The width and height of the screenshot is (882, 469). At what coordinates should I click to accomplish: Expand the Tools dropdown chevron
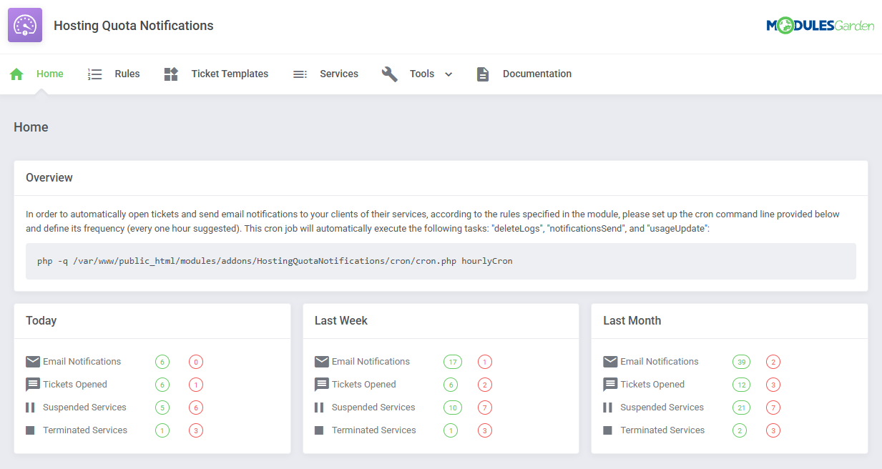pos(449,74)
